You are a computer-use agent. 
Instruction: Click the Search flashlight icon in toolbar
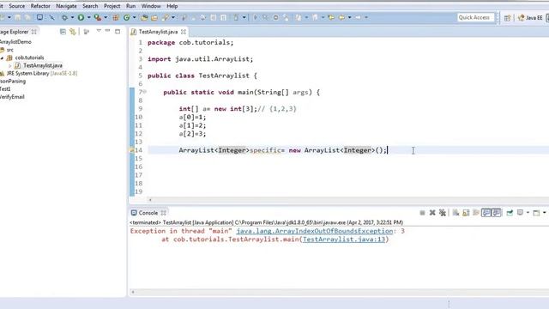(x=166, y=17)
